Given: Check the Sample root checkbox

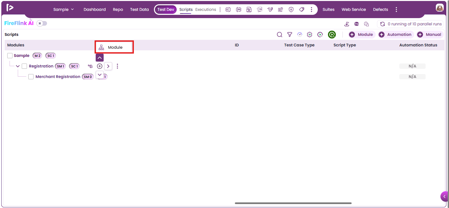Looking at the screenshot, I should point(10,56).
